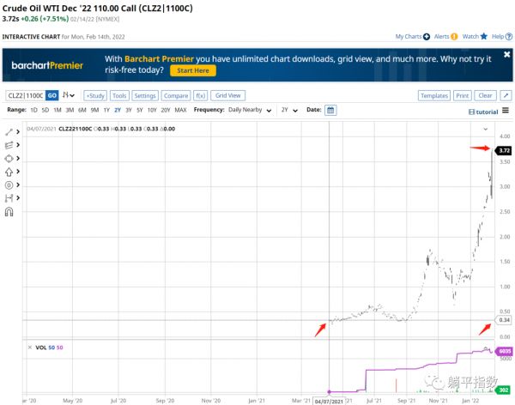Open the Templates menu
The width and height of the screenshot is (515, 405).
pos(433,95)
